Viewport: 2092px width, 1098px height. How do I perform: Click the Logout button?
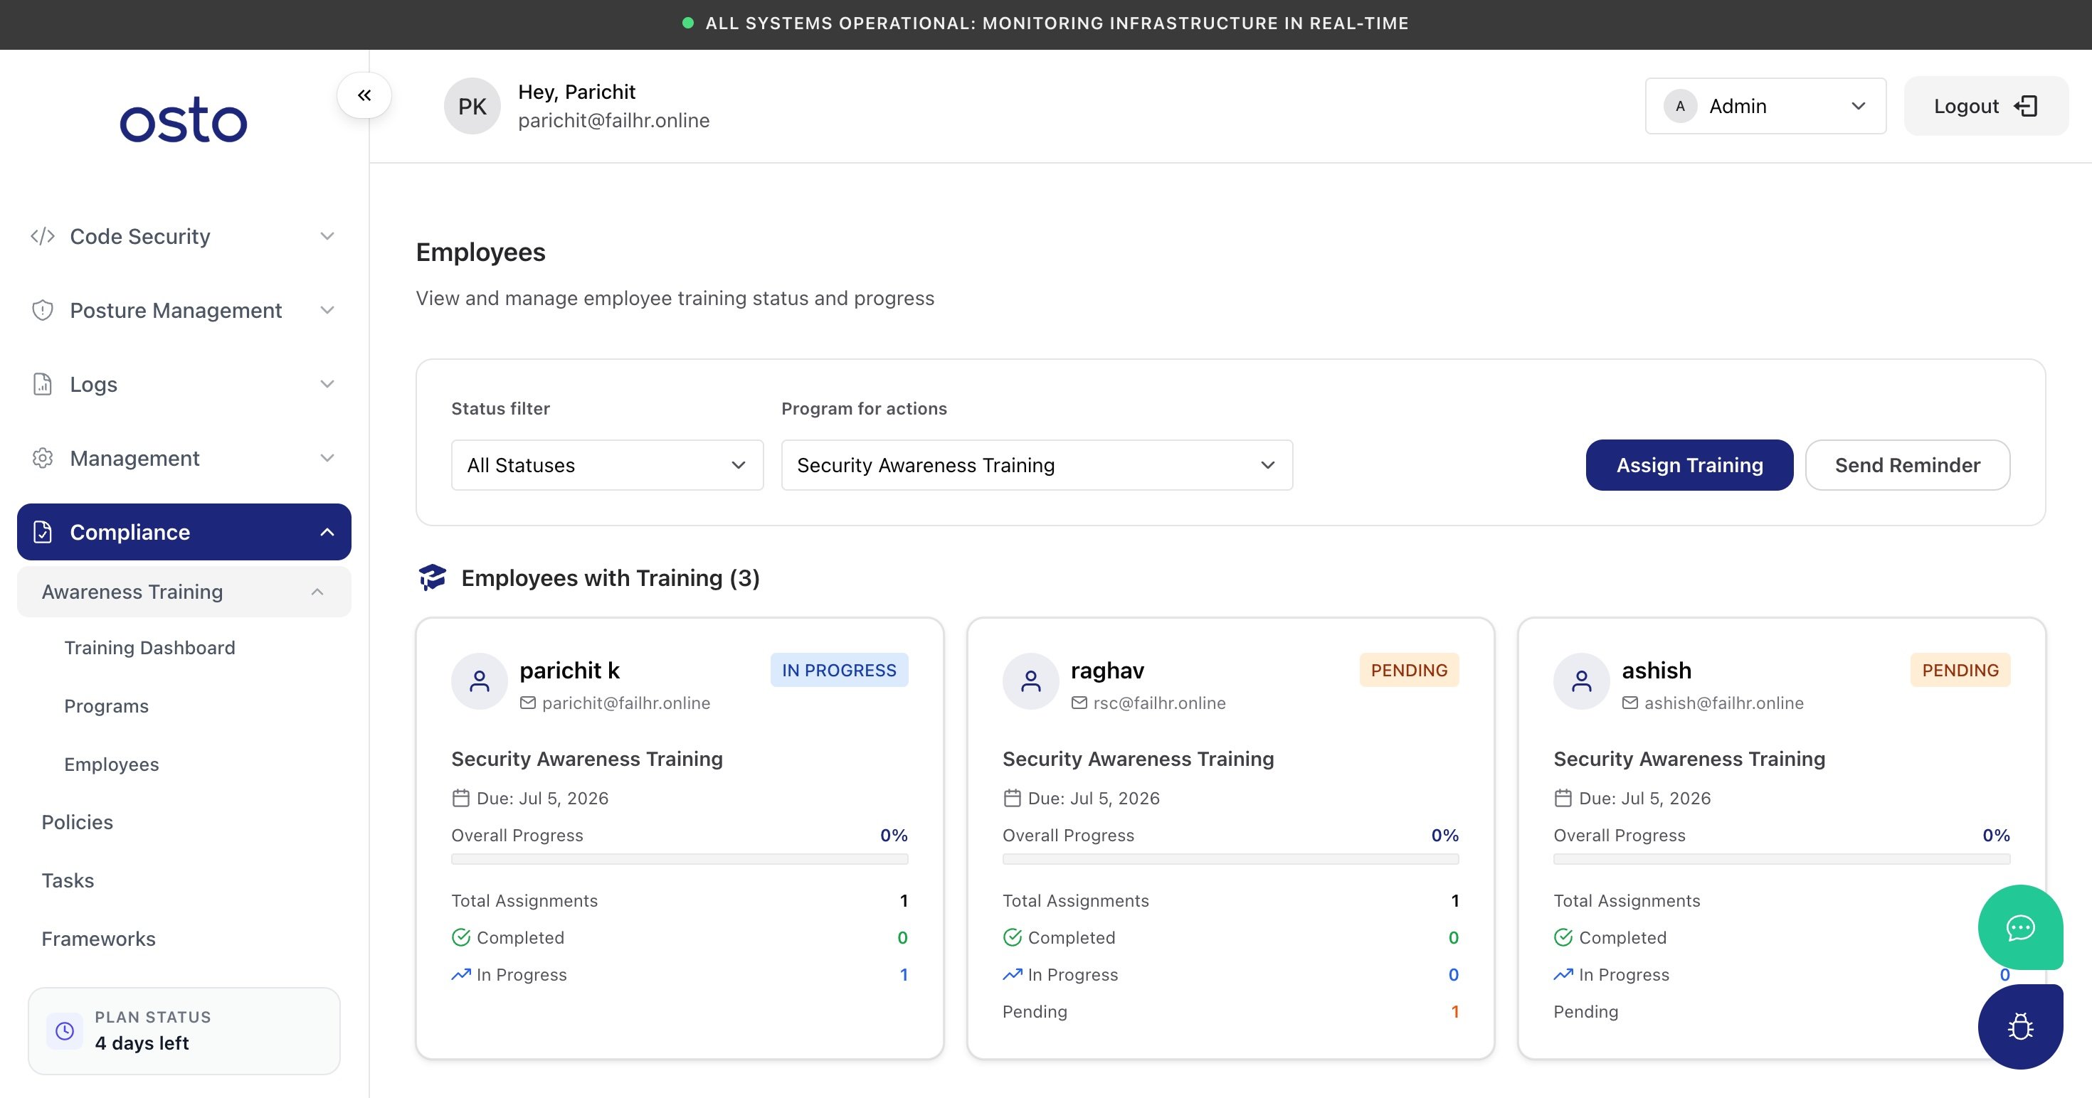click(1985, 106)
